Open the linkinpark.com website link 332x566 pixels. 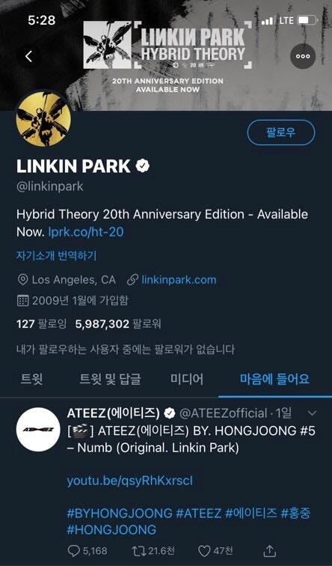click(179, 280)
